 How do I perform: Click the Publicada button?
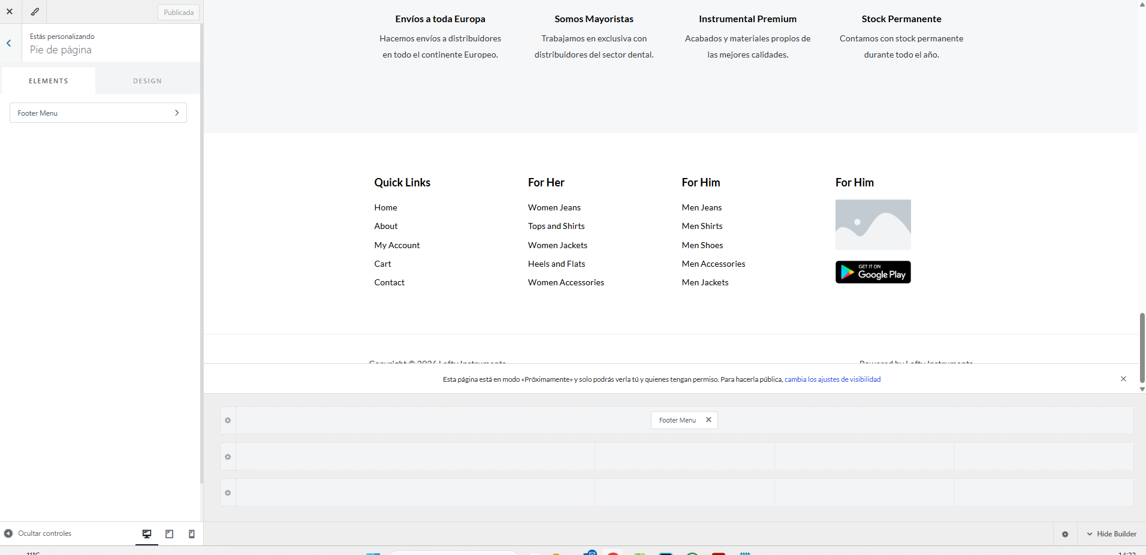(179, 13)
